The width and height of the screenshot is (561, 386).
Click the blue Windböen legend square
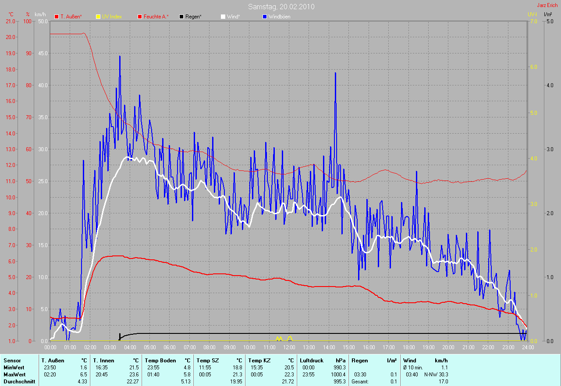click(x=265, y=17)
